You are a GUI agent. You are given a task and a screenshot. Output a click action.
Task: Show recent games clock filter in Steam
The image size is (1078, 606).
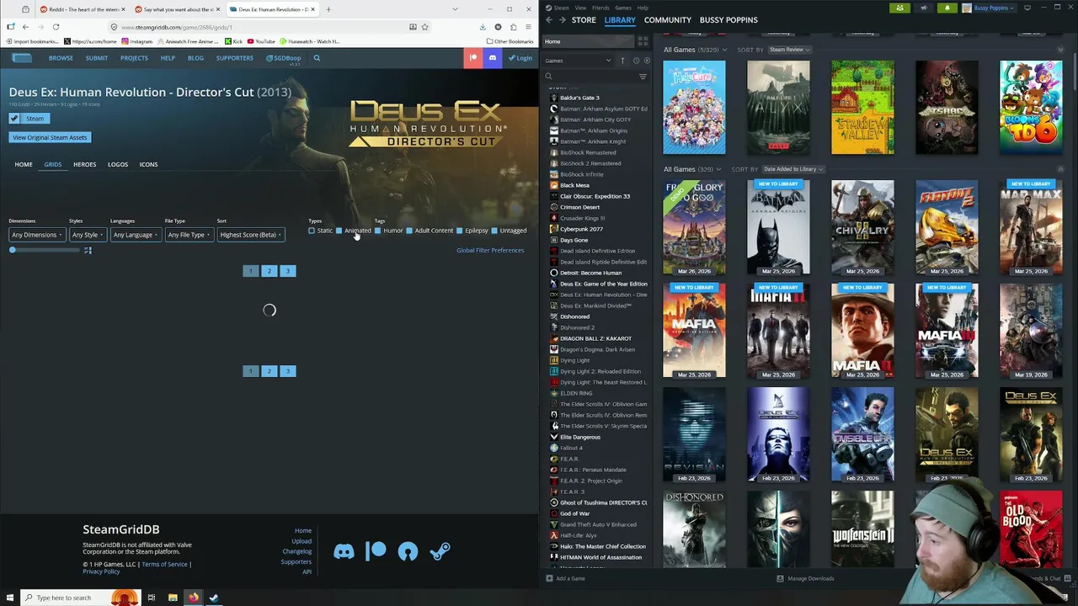(636, 61)
